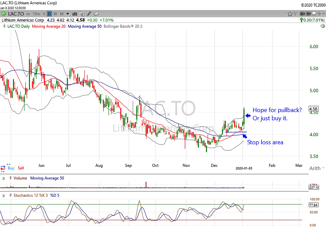Click the 'Or just buy it.' annotation text
The height and width of the screenshot is (228, 326).
[270, 118]
